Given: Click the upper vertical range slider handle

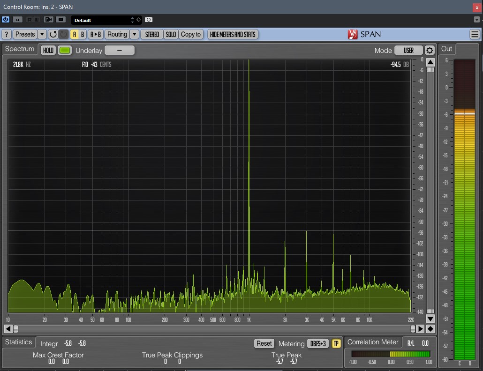Looking at the screenshot, I should 430,70.
